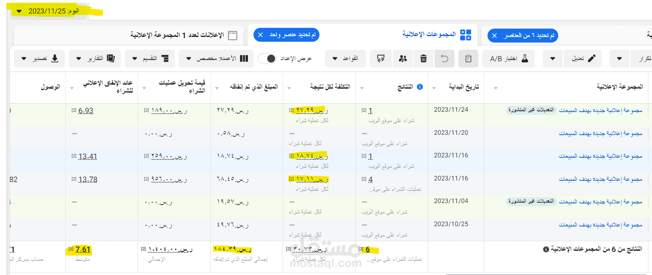The height and width of the screenshot is (275, 652).
Task: Open المبلغ الذي تم إنفاقه column arrow
Action: pyautogui.click(x=217, y=88)
